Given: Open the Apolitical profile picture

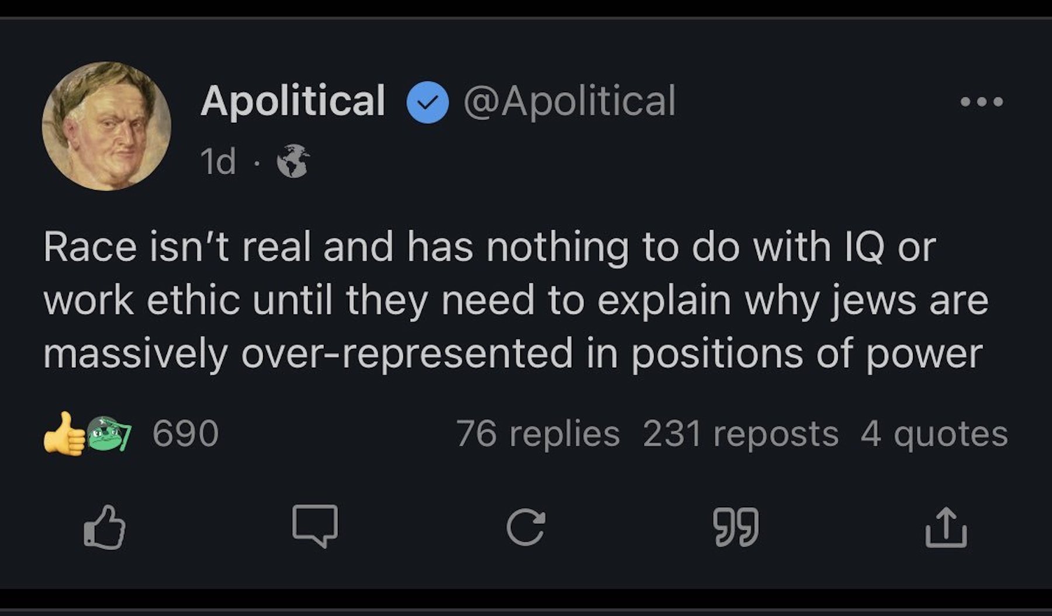Looking at the screenshot, I should coord(107,126).
